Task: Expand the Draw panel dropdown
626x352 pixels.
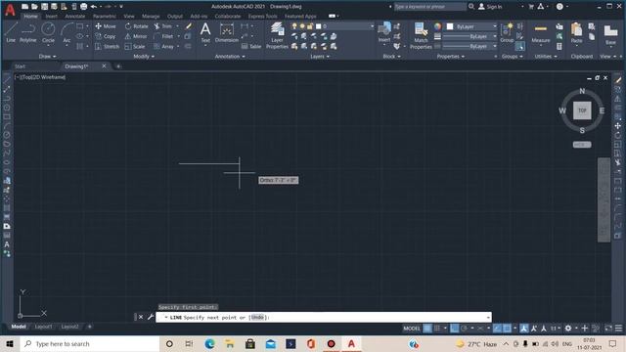Action: [48, 57]
